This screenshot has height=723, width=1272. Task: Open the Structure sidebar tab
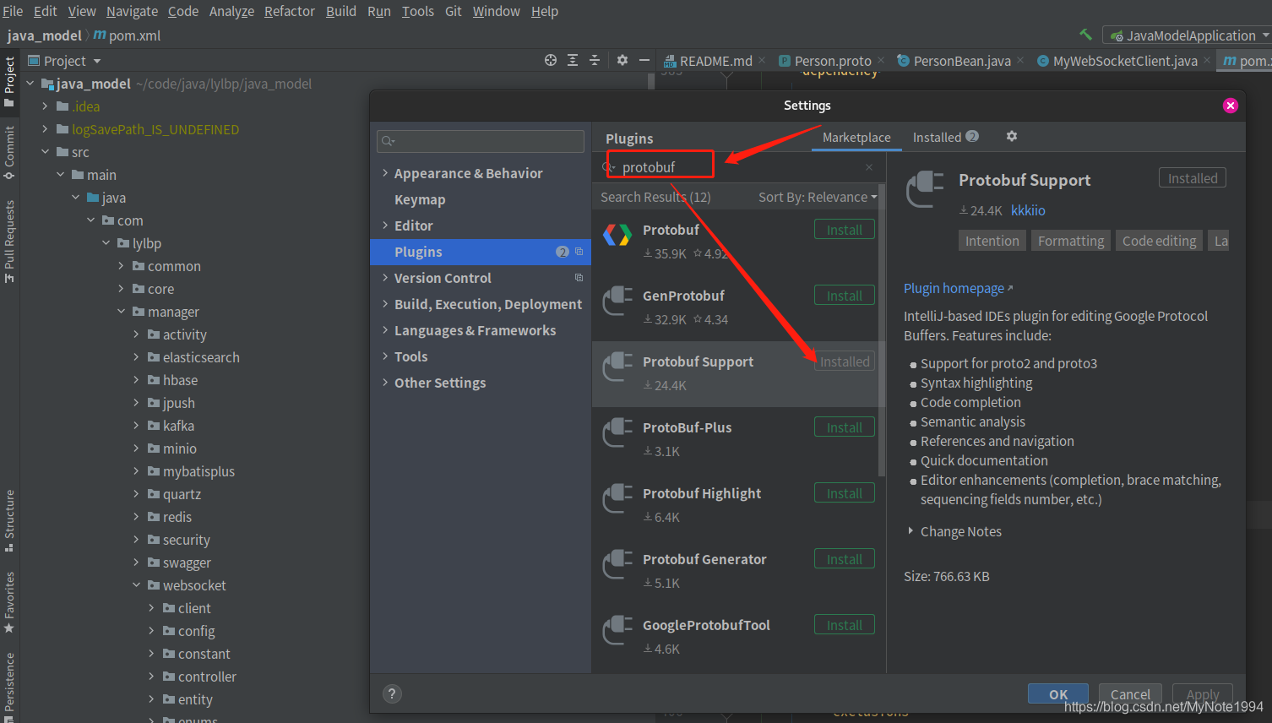tap(9, 520)
